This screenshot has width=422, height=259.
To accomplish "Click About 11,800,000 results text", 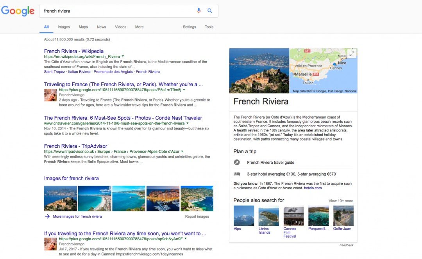I will (77, 39).
